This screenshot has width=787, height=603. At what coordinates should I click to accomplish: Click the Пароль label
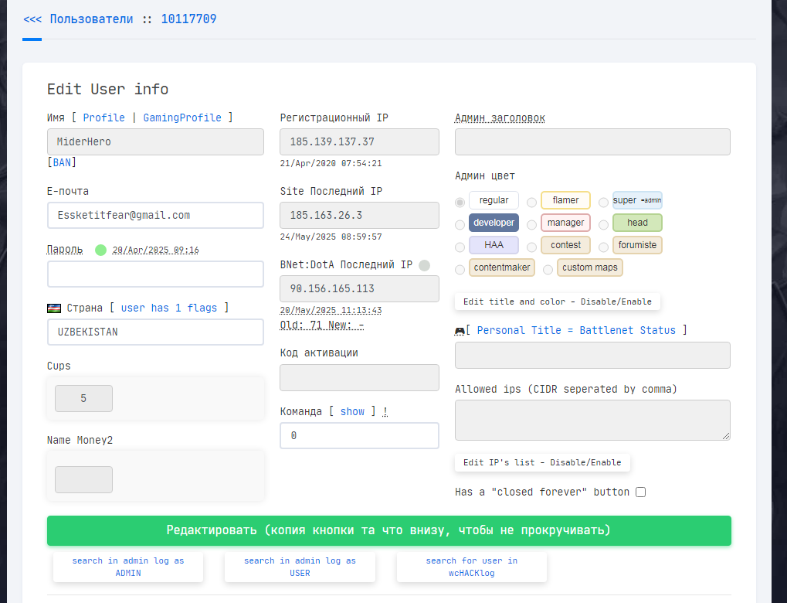(x=65, y=249)
